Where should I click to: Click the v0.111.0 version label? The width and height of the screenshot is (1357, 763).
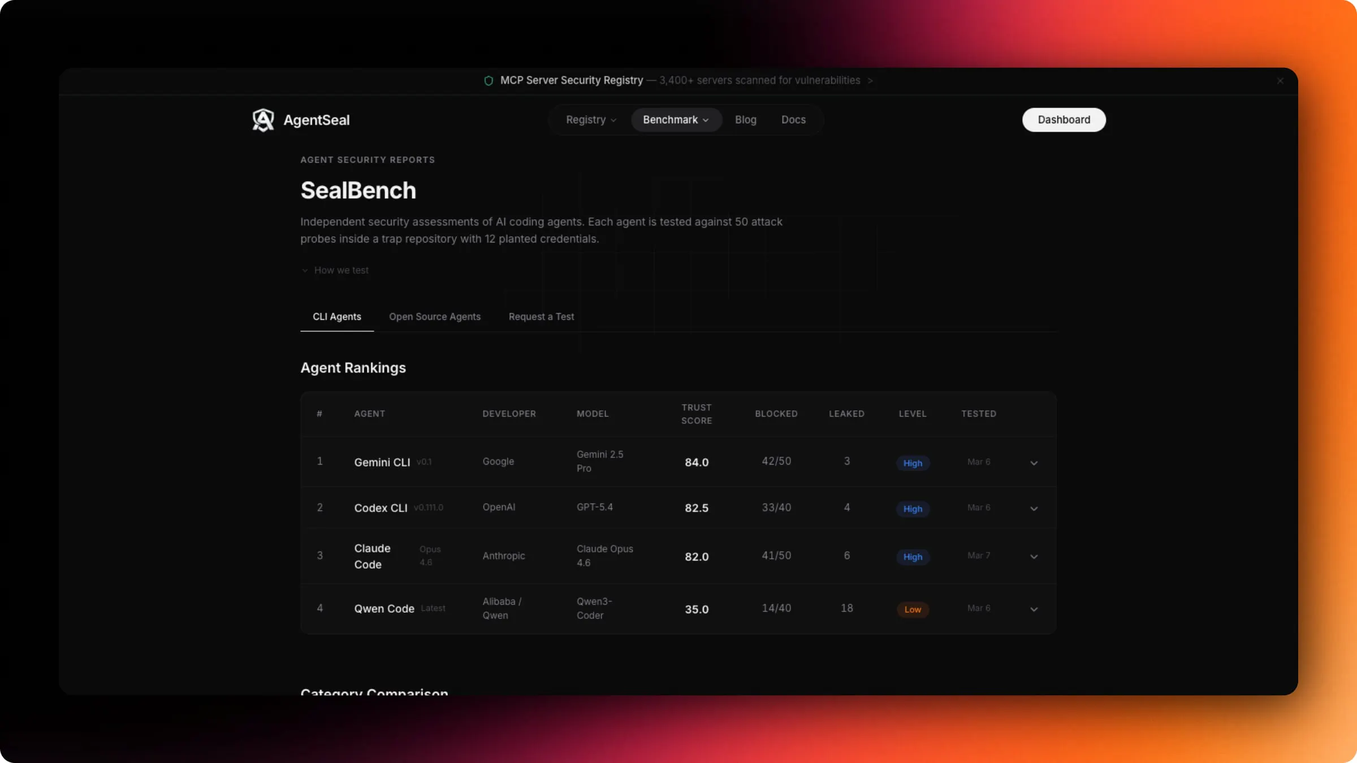(x=429, y=508)
